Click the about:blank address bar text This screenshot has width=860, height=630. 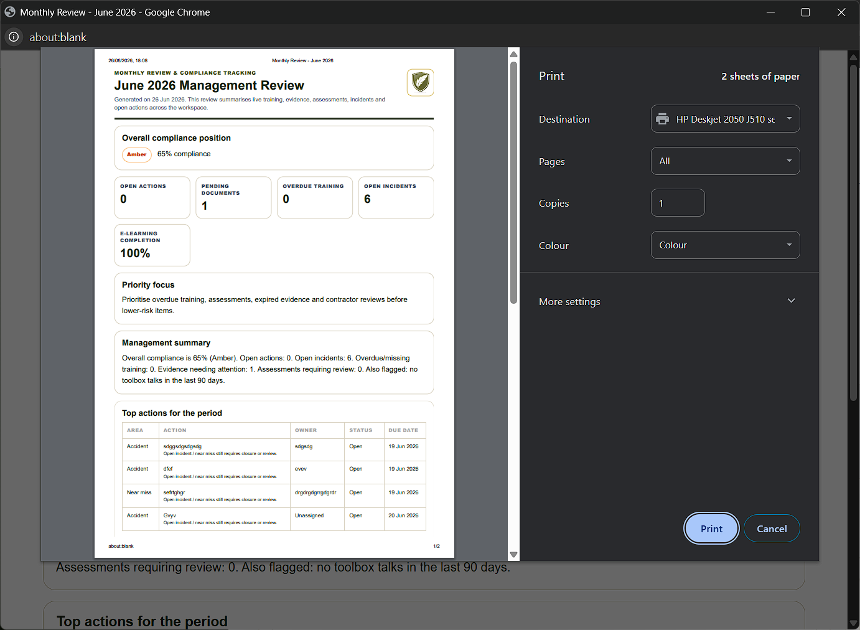pos(58,37)
